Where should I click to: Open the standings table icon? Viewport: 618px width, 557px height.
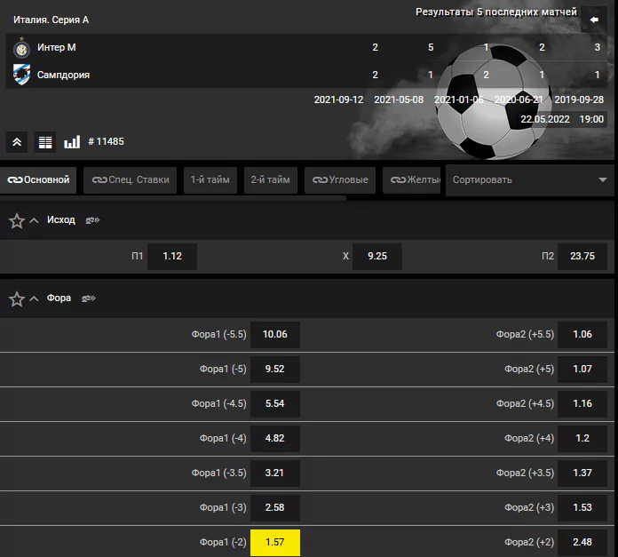pos(45,142)
